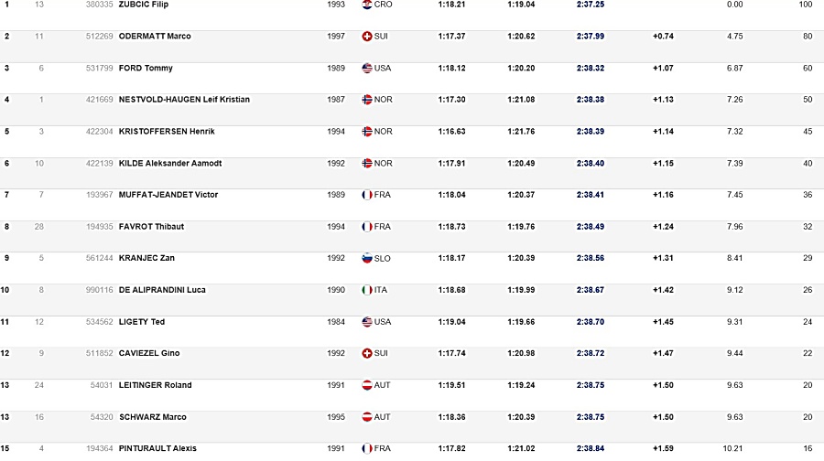This screenshot has height=461, width=824.
Task: Click USA flag in LIGETY Ted row
Action: (367, 322)
